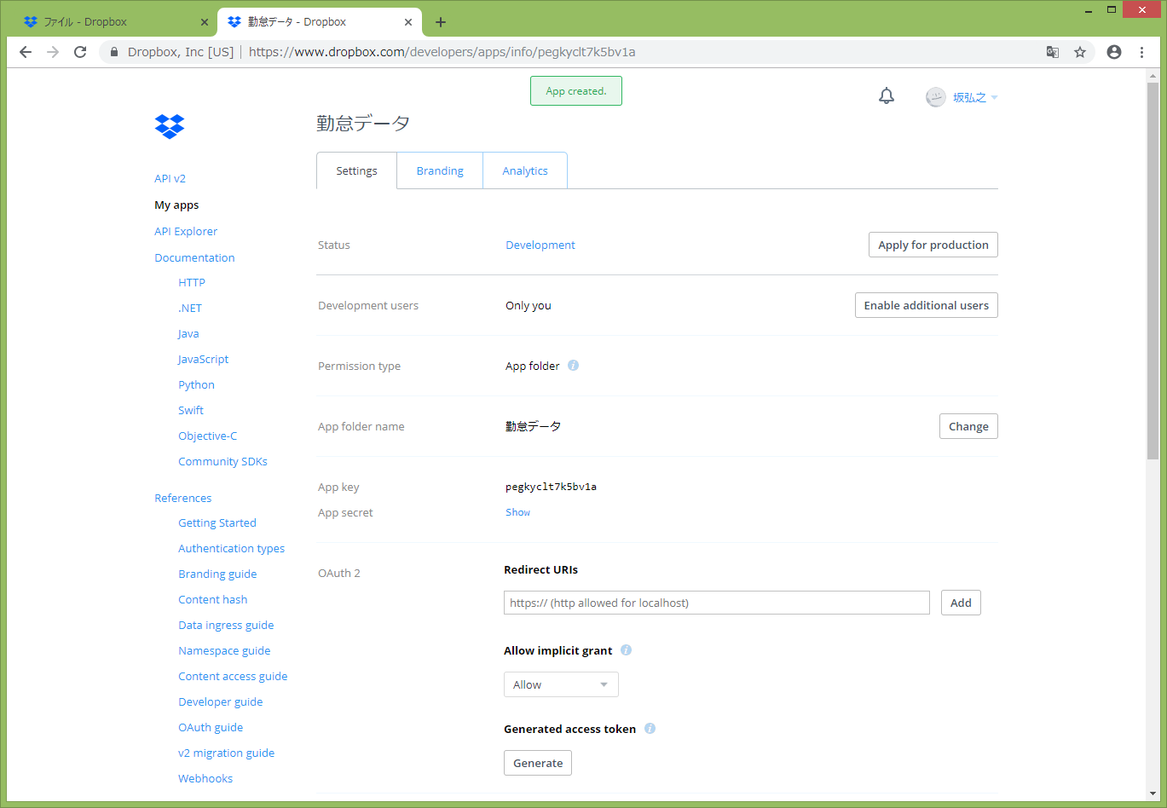Bookmark this page with the star icon
Screen dimensions: 1167x808
point(1080,52)
